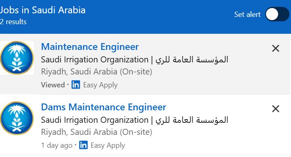Click the Jobs in Saudi Arabia heading
This screenshot has height=157, width=291.
point(43,10)
